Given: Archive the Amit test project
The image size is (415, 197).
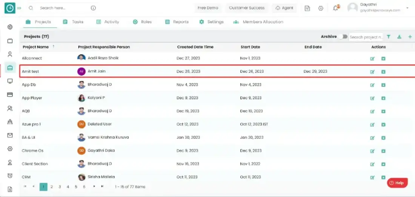Looking at the screenshot, I should 383,72.
